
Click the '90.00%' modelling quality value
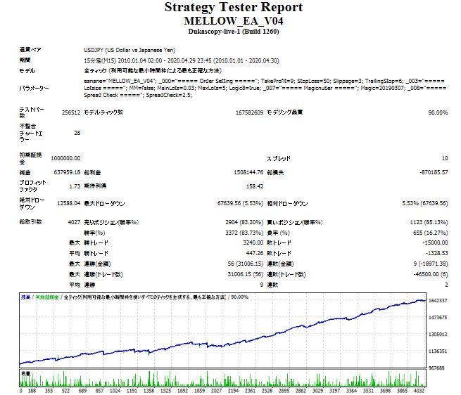click(x=438, y=112)
